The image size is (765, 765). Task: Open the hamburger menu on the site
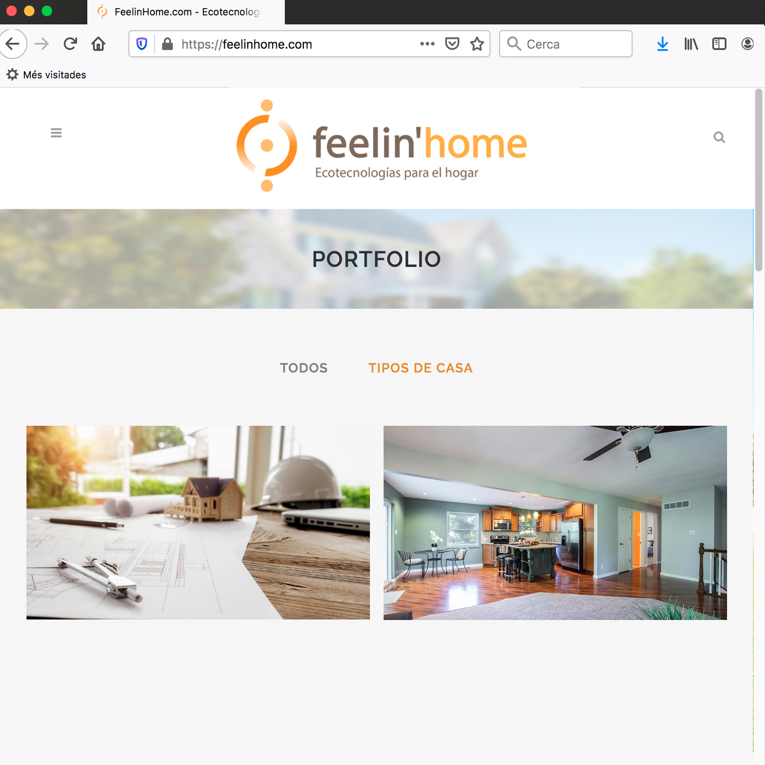56,133
